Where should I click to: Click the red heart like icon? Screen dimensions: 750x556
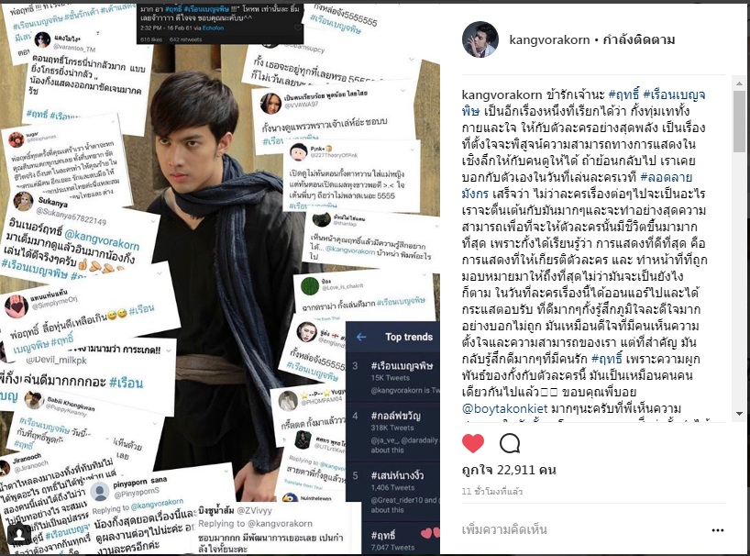473,443
